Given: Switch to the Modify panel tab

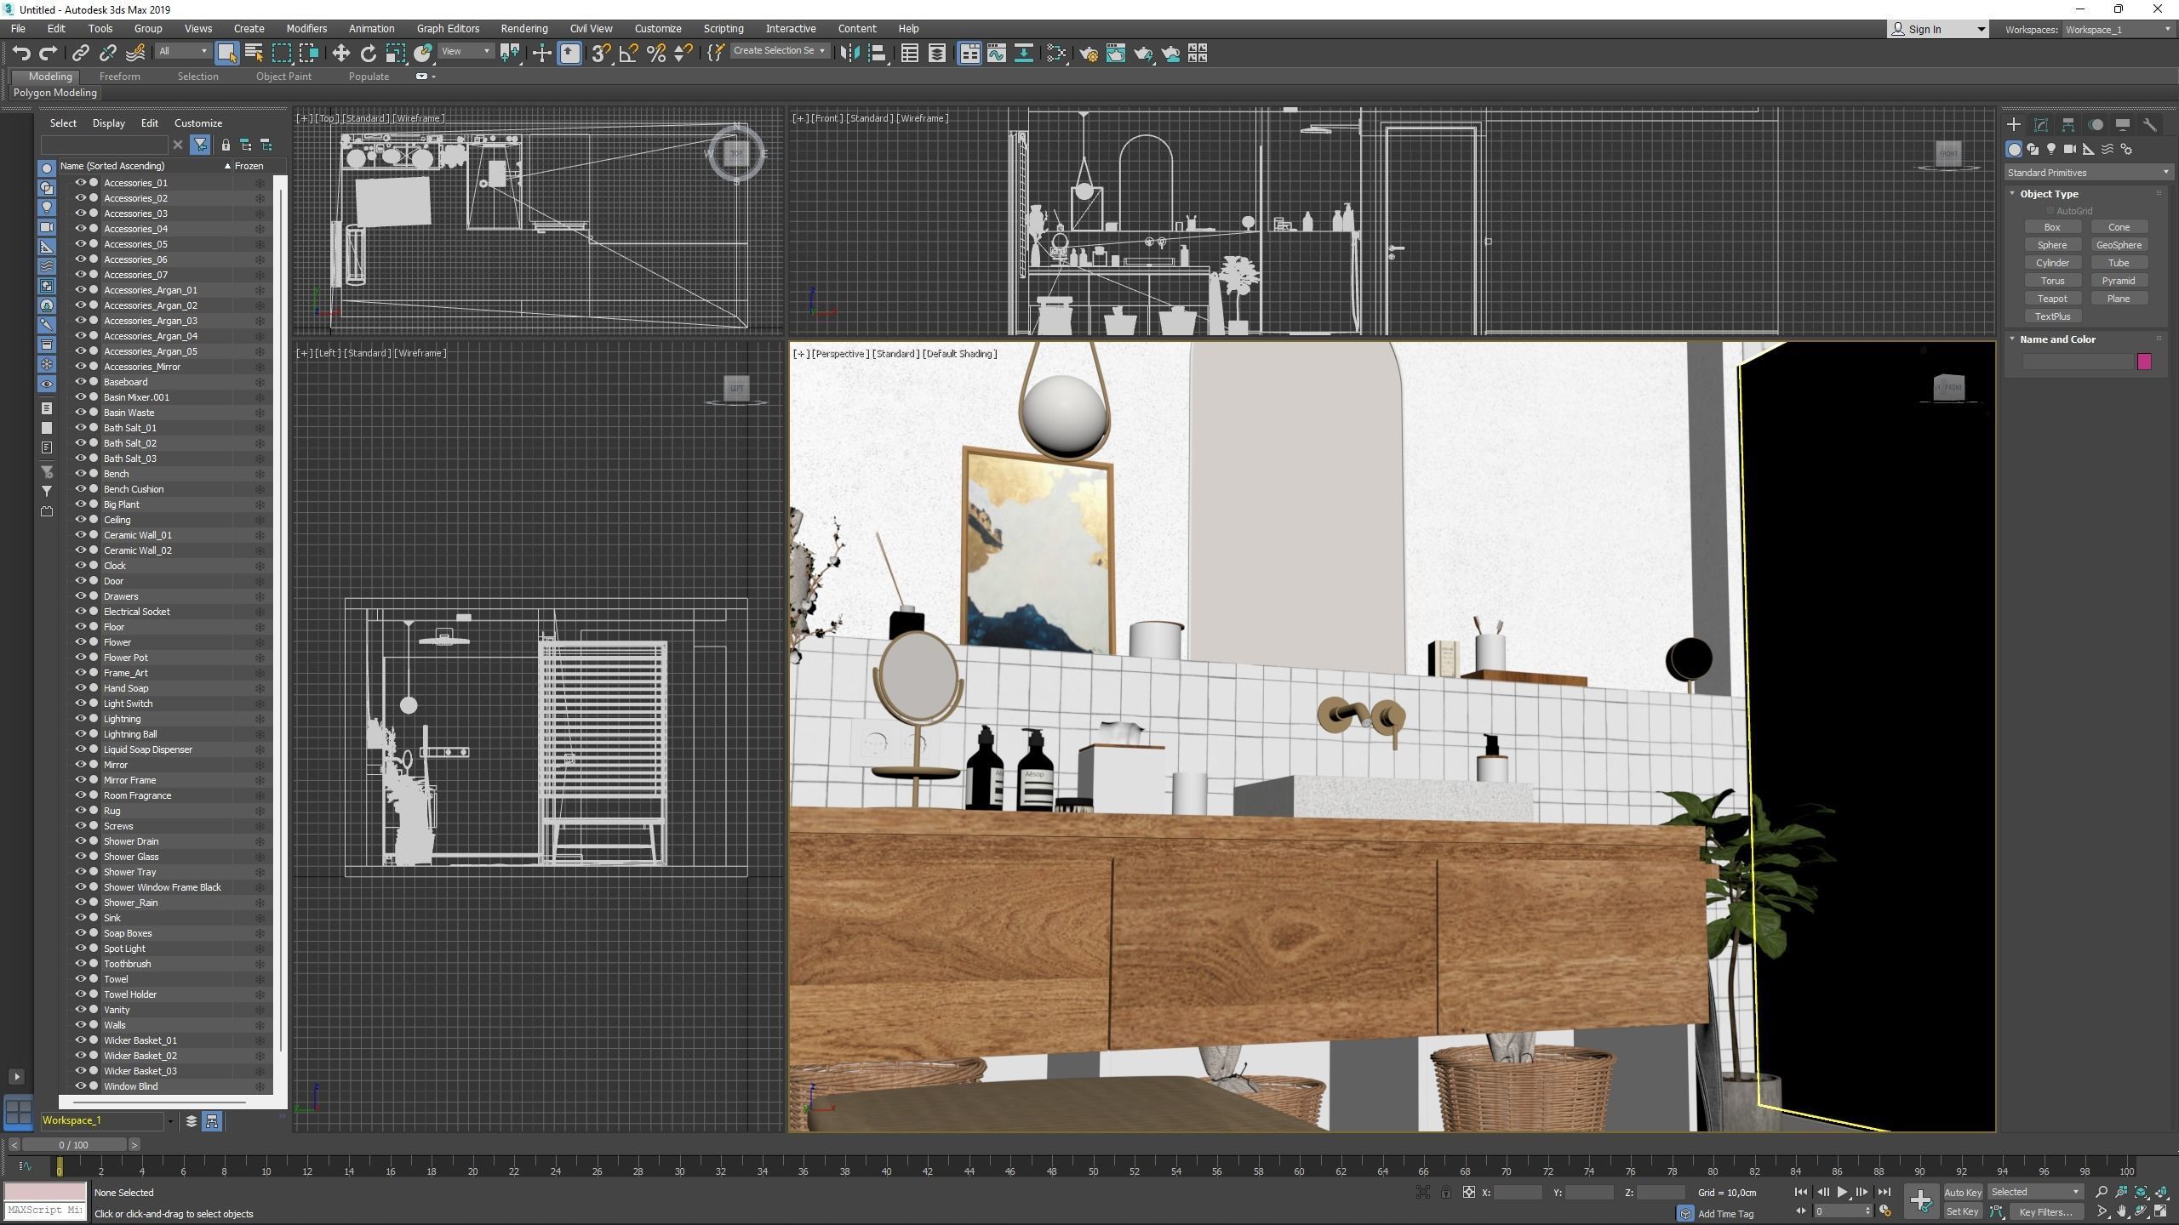Looking at the screenshot, I should point(2041,124).
